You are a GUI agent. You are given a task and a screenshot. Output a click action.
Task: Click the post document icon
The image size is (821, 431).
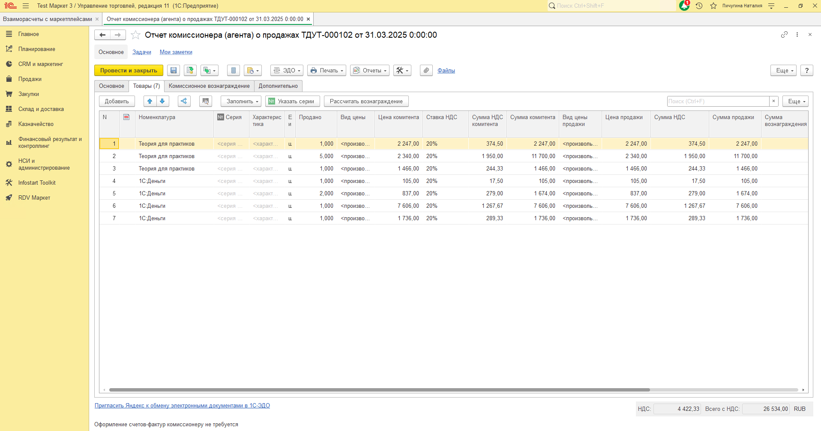(x=190, y=71)
